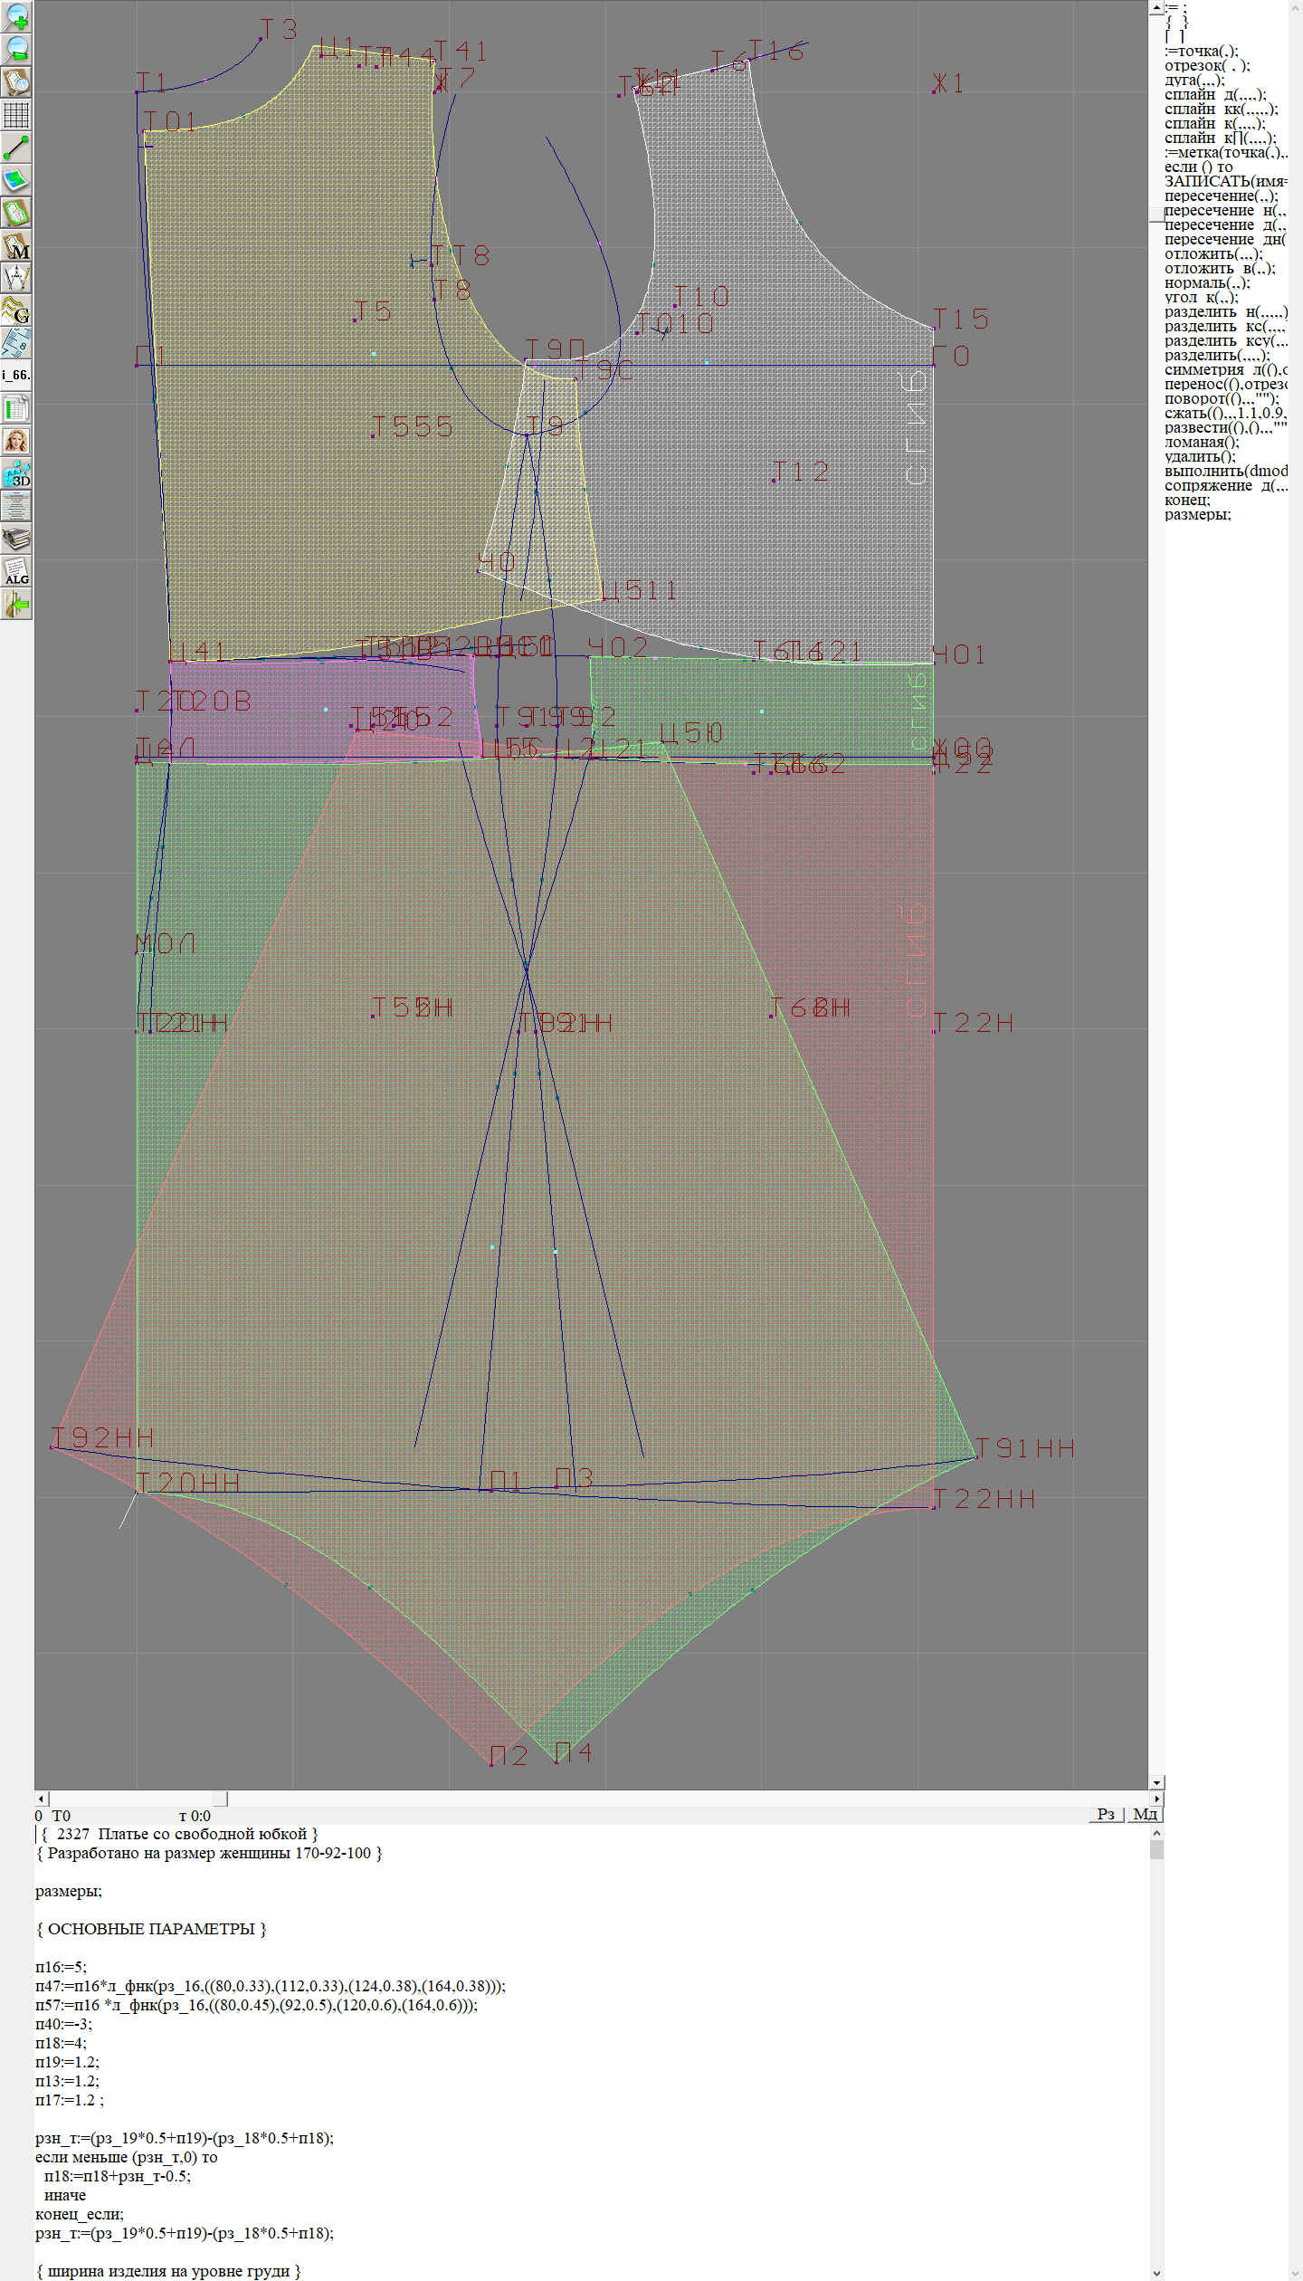The width and height of the screenshot is (1303, 2281).
Task: Click the zoom out magnifier icon
Action: 16,50
